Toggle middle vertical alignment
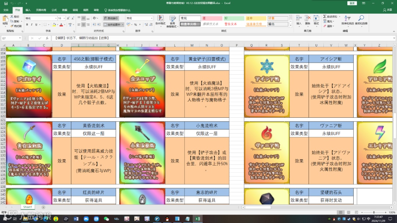The height and width of the screenshot is (223, 397). click(x=83, y=18)
